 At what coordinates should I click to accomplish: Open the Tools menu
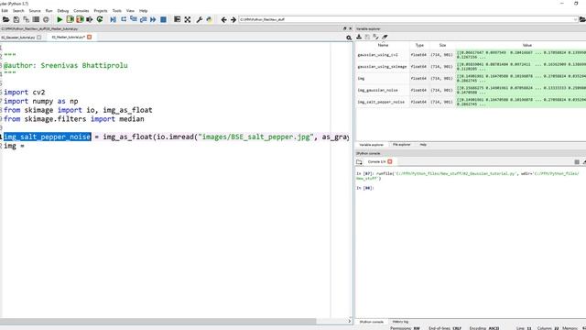(x=117, y=11)
